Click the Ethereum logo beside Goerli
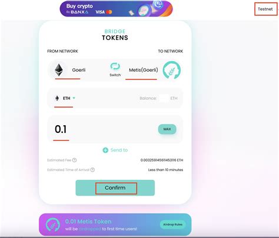This screenshot has height=238, width=279. 59,70
